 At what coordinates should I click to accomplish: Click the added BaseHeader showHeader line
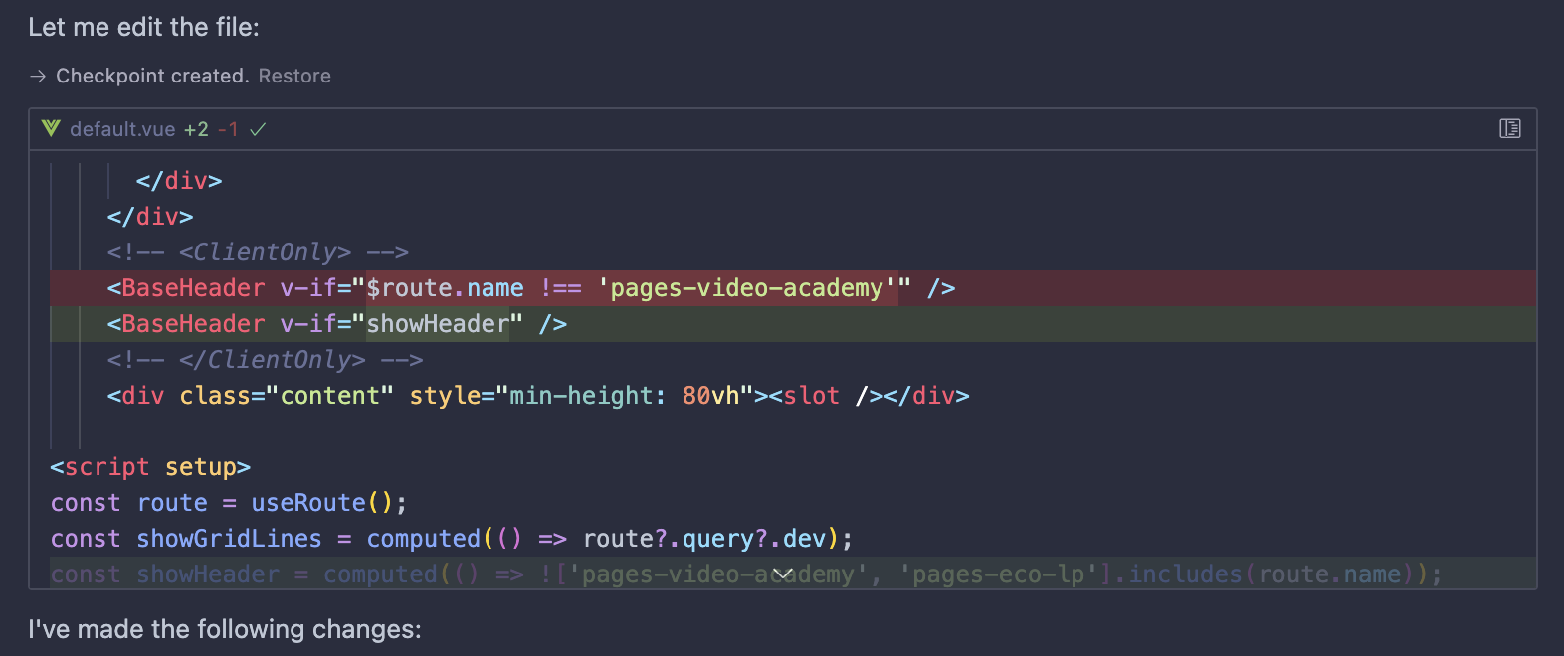coord(793,324)
